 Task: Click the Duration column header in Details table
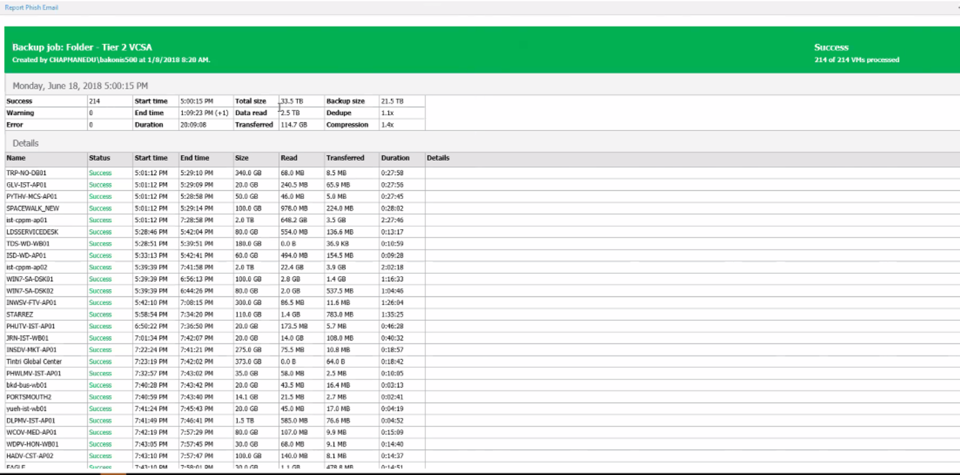(395, 158)
